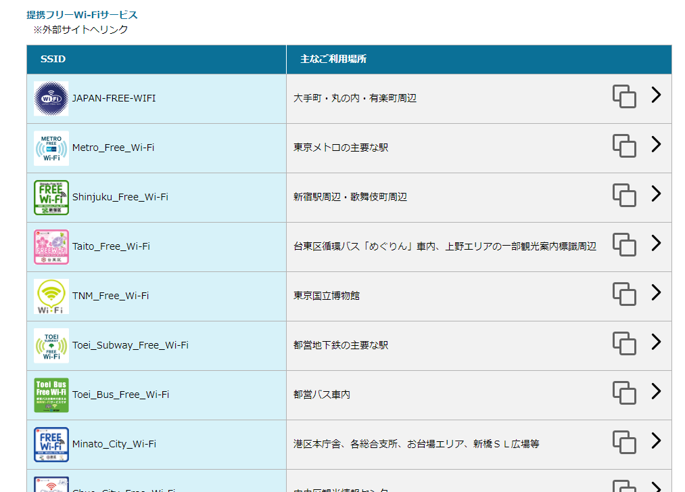This screenshot has height=492, width=685.
Task: Click the JAPAN-FREE-WIFI logo icon
Action: click(51, 98)
